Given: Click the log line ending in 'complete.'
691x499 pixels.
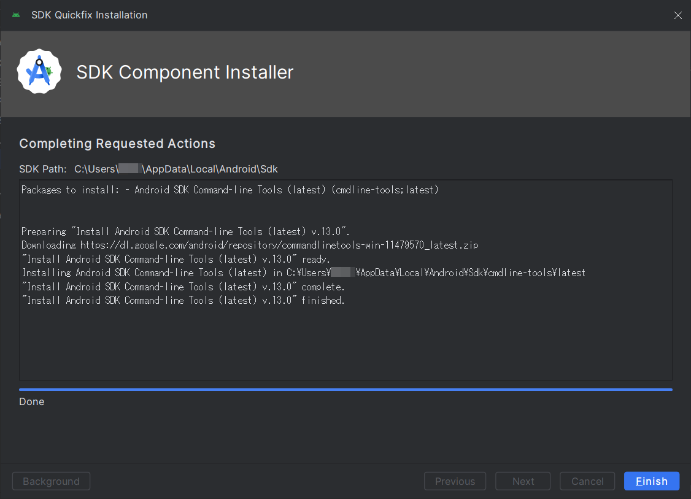Looking at the screenshot, I should click(183, 287).
